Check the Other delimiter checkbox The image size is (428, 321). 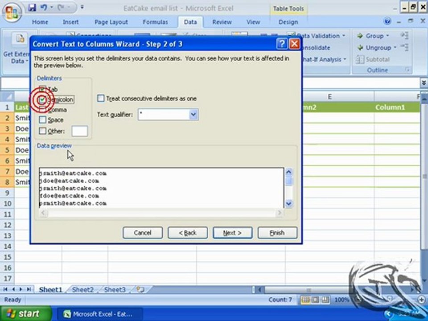[42, 131]
